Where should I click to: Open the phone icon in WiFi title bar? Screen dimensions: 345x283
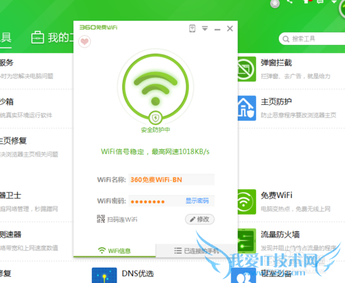coord(193,28)
